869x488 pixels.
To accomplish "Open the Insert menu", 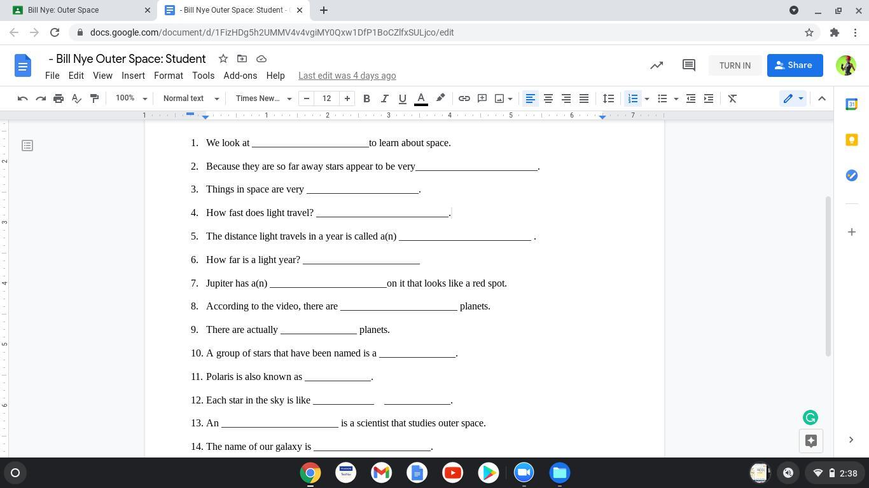I will coord(133,76).
